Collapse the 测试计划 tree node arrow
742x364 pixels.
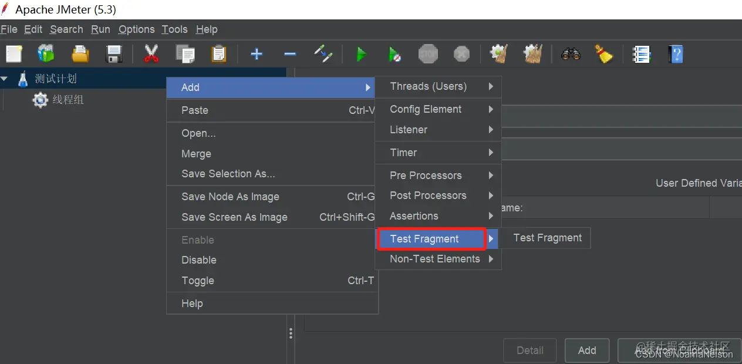click(x=5, y=78)
